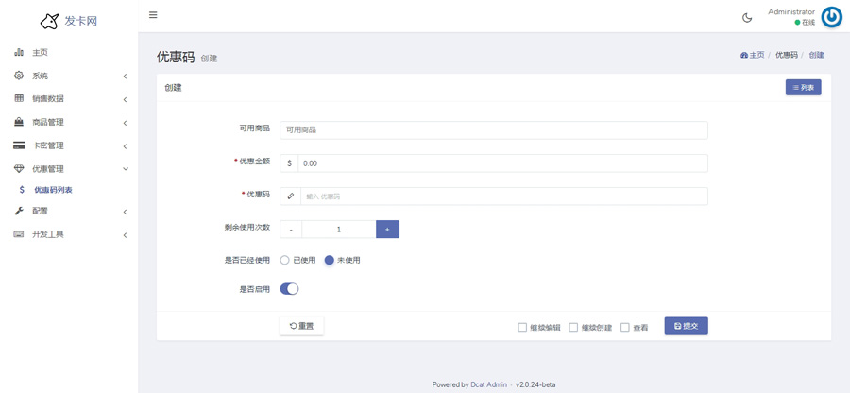
Task: Open the Administrator avatar power icon
Action: pyautogui.click(x=831, y=17)
